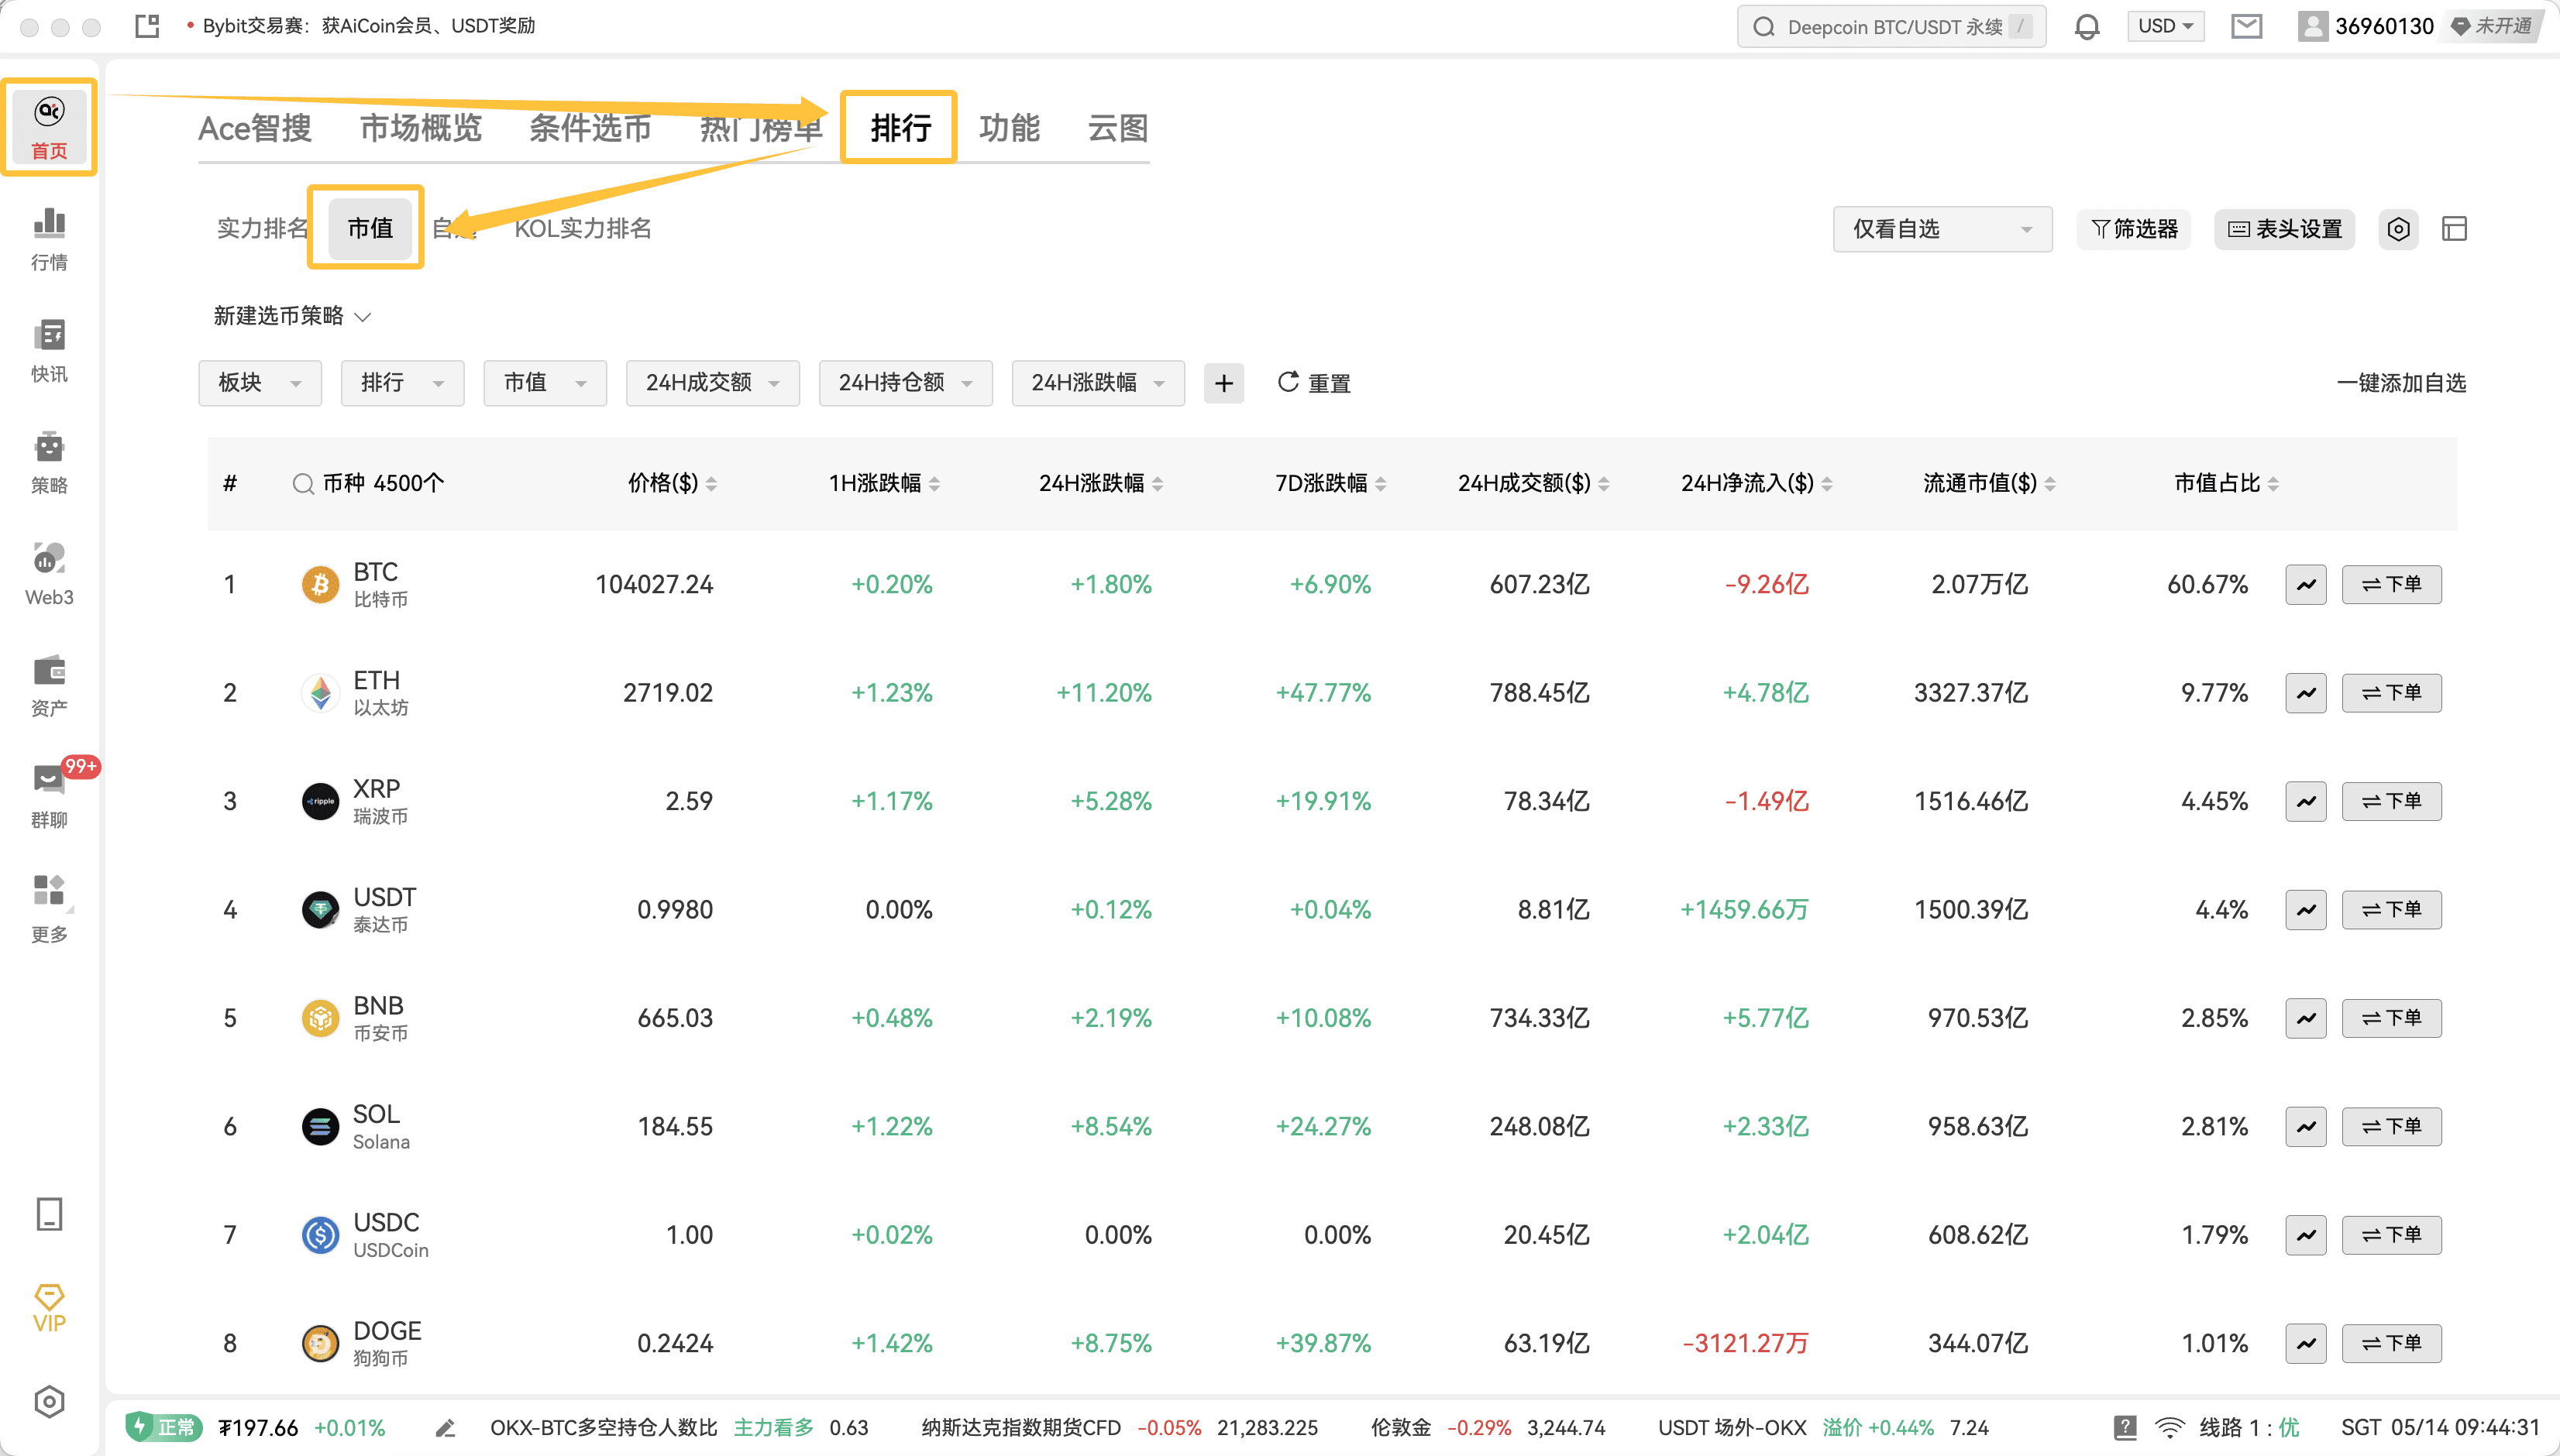Sort by 1H涨跌幅 column header
The image size is (2560, 1456).
coord(884,484)
